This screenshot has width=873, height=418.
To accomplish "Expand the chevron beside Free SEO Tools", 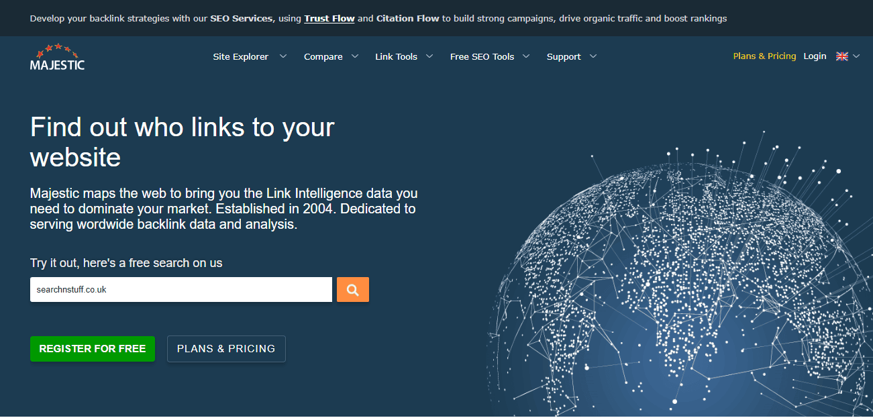I will 526,56.
